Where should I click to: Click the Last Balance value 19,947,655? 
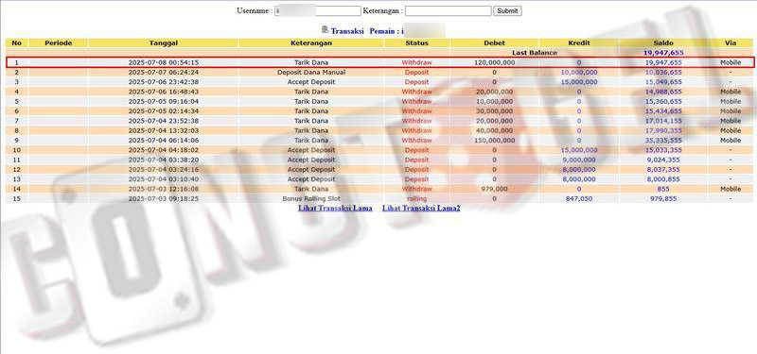pos(663,53)
